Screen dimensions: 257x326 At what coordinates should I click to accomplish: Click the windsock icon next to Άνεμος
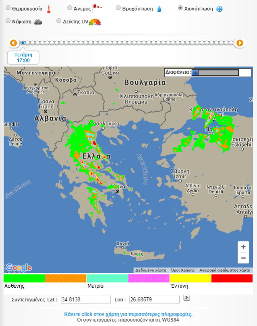tap(97, 8)
